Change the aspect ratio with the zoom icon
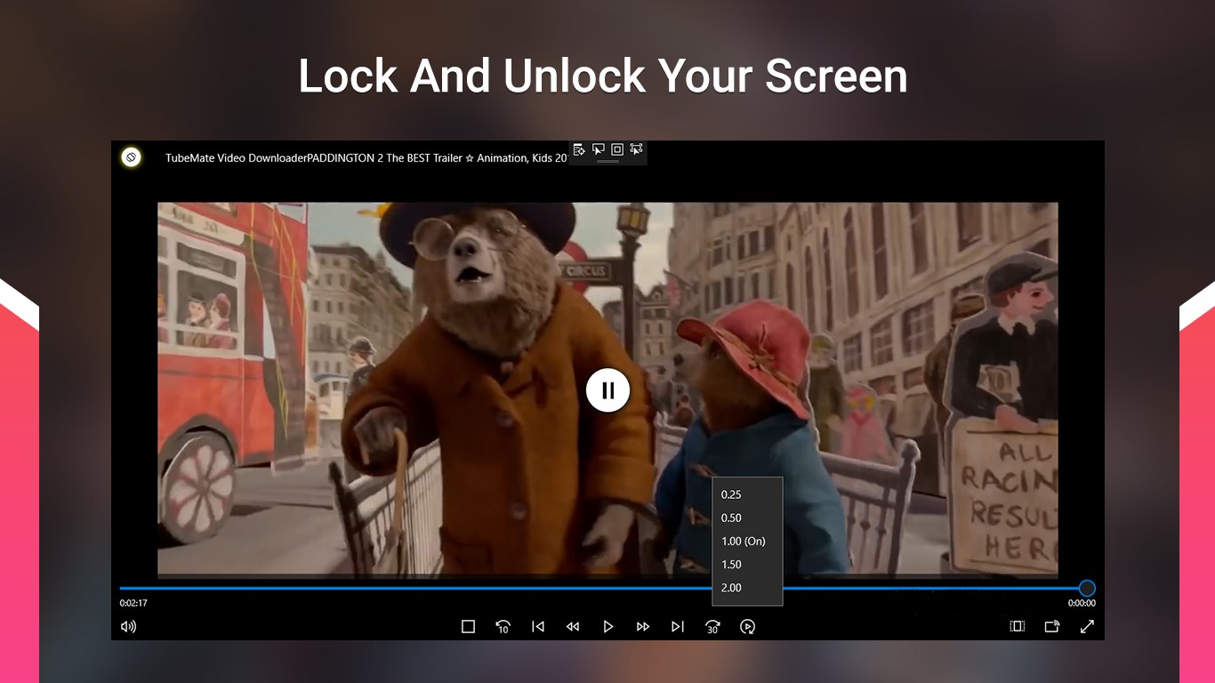Image resolution: width=1215 pixels, height=683 pixels. (x=1018, y=626)
